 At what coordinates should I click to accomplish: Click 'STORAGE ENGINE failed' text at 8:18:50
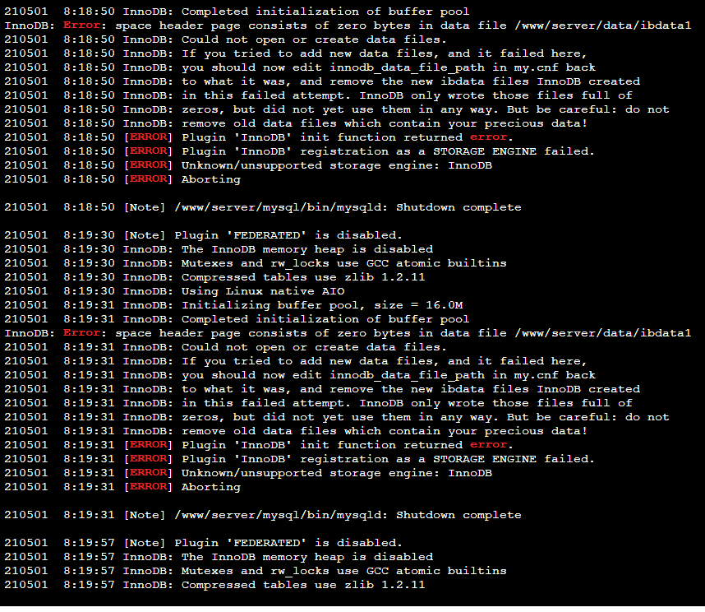[514, 151]
